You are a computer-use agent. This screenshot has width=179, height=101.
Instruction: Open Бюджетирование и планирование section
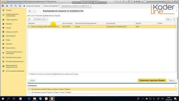pos(12,15)
